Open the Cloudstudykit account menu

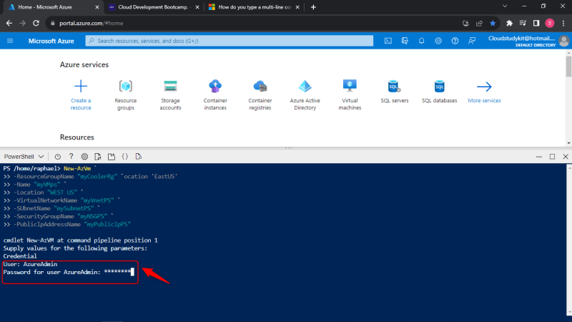[528, 41]
